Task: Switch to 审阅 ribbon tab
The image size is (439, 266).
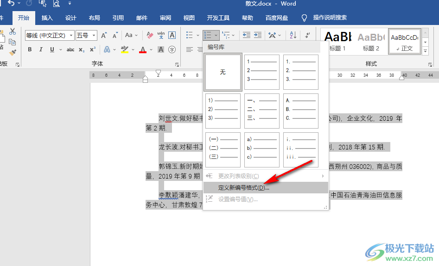Action: click(x=165, y=18)
